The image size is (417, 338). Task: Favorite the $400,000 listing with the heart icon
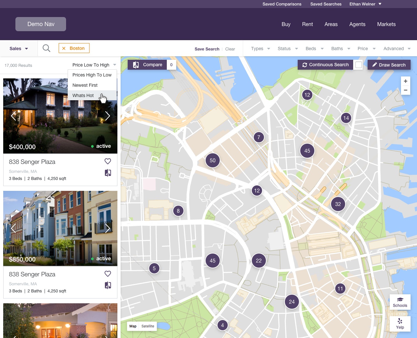pyautogui.click(x=108, y=161)
